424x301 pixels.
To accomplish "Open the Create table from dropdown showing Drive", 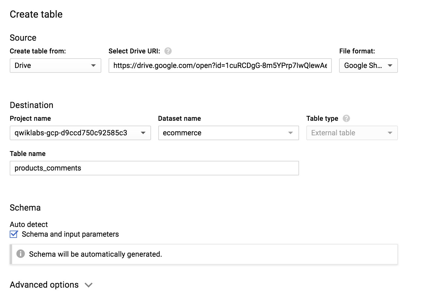I will [x=55, y=66].
